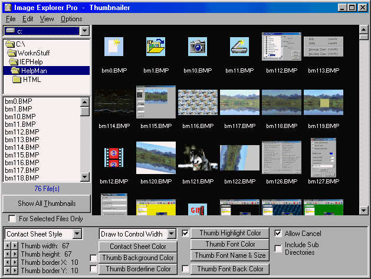Select the bm117.BMP landscape thumbnail
Image resolution: width=371 pixels, height=279 pixels.
(239, 102)
